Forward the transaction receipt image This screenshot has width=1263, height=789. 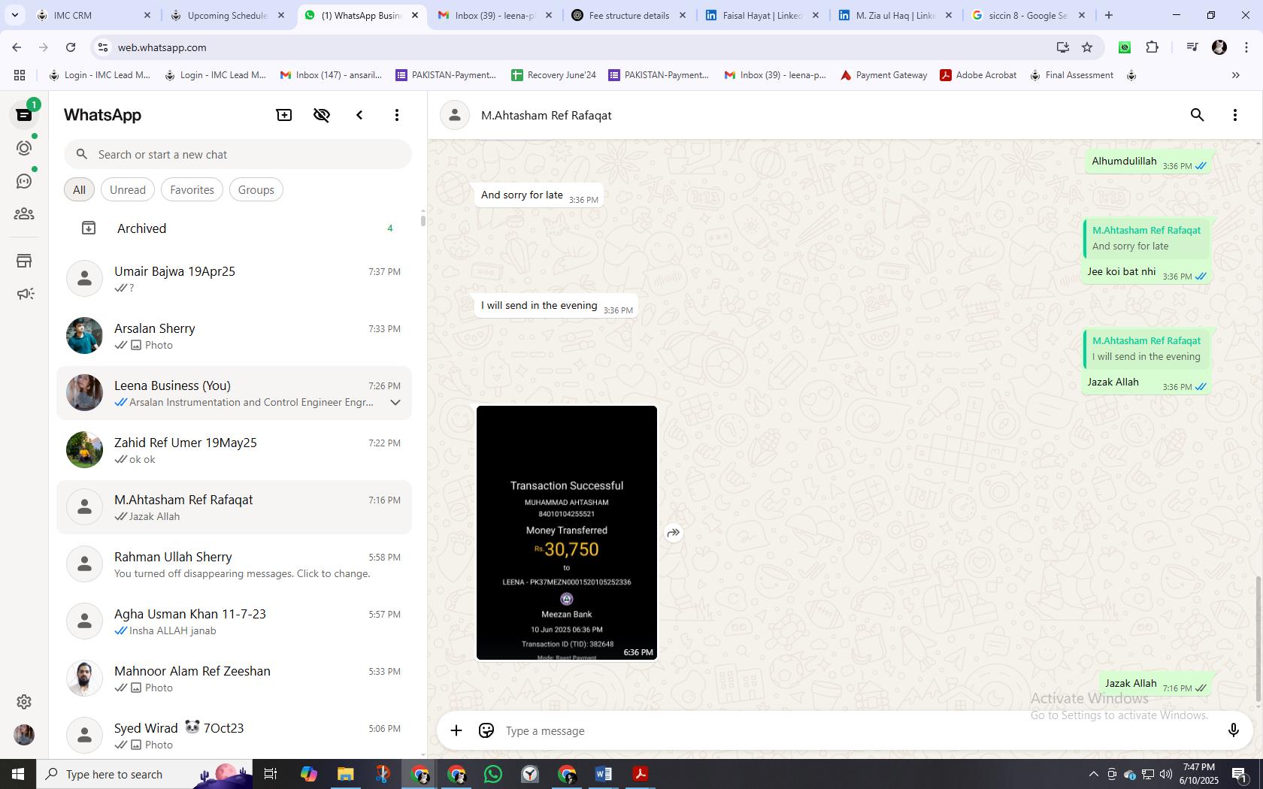674,533
